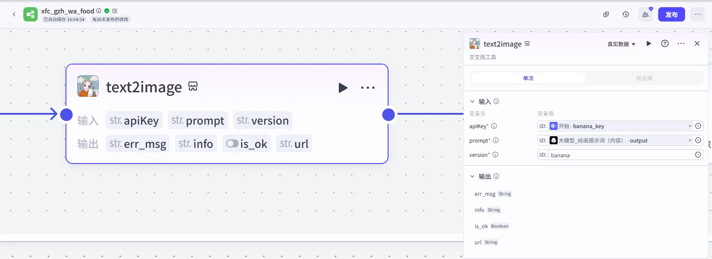Go back using the left arrow
Viewport: 712px width, 259px height.
[x=14, y=14]
